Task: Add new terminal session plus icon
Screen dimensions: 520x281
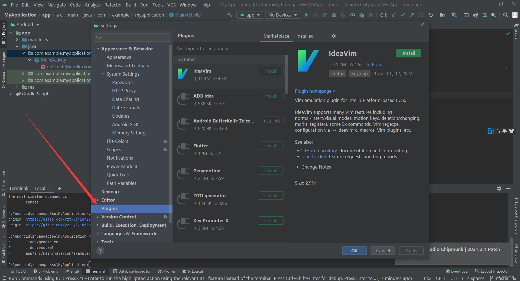Action: (x=60, y=189)
